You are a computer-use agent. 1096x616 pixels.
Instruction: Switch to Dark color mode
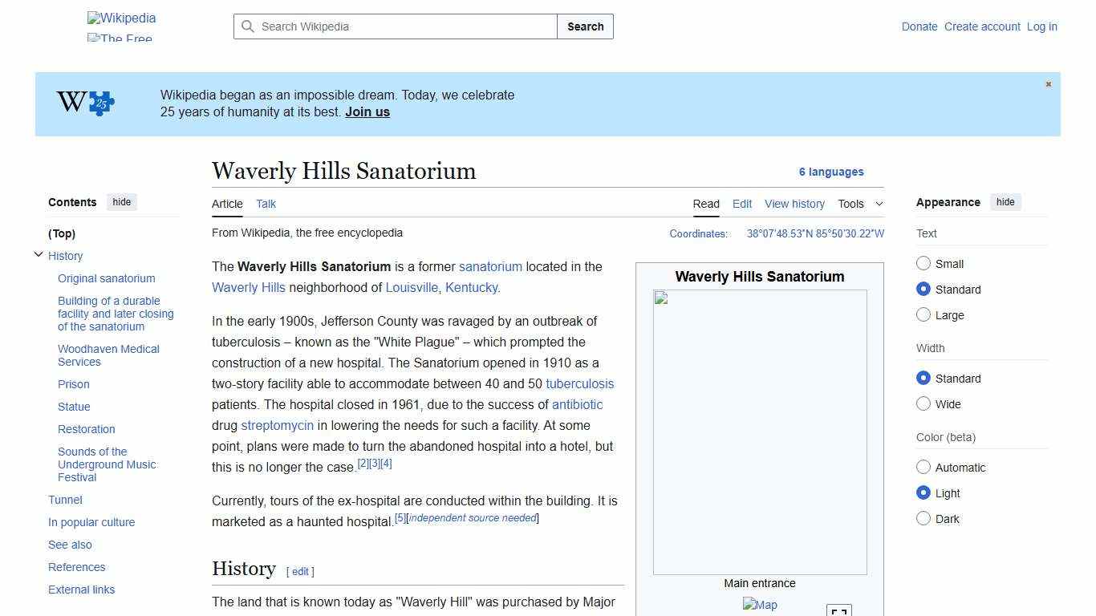[x=923, y=518]
